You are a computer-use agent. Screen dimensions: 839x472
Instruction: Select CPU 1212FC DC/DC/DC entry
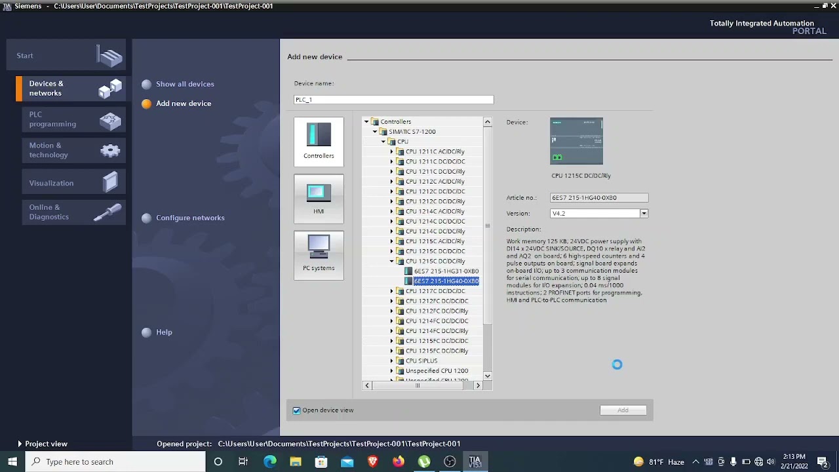pyautogui.click(x=437, y=301)
